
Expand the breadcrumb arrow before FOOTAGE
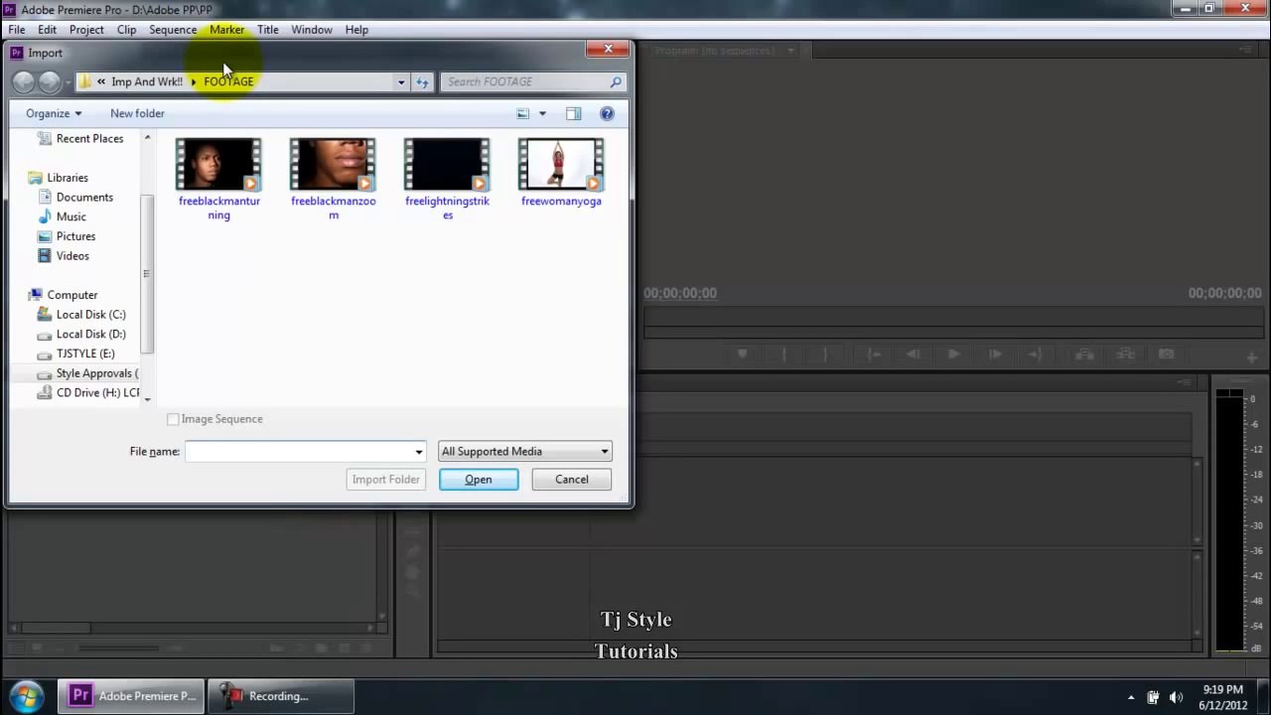point(194,82)
